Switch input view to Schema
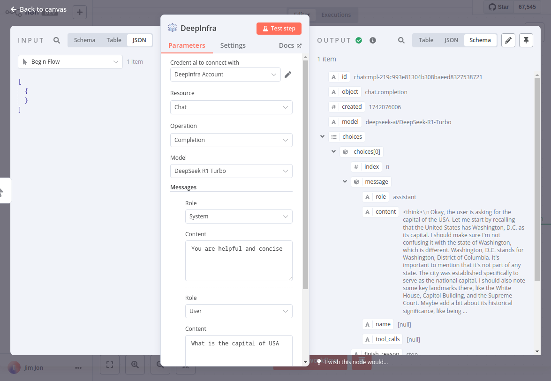Viewport: 551px width, 381px height. [x=84, y=40]
